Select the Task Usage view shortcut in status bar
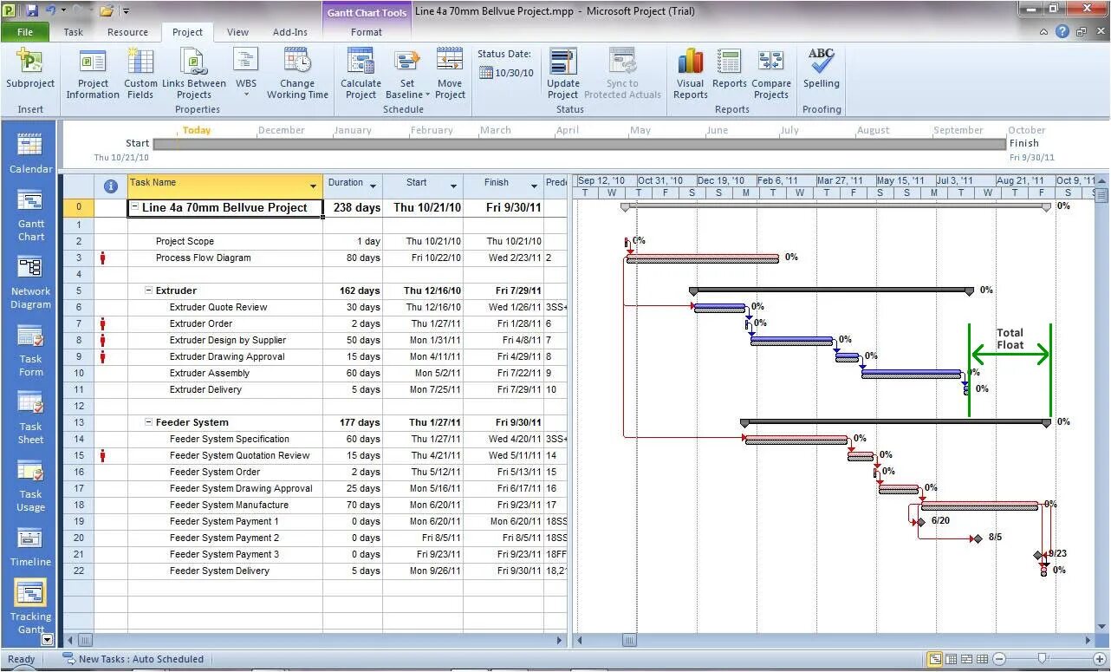The image size is (1111, 672). pyautogui.click(x=951, y=659)
